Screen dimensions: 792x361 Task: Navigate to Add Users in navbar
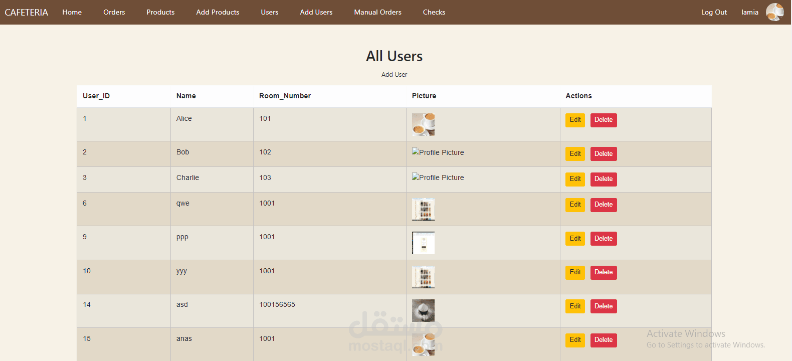coord(316,12)
